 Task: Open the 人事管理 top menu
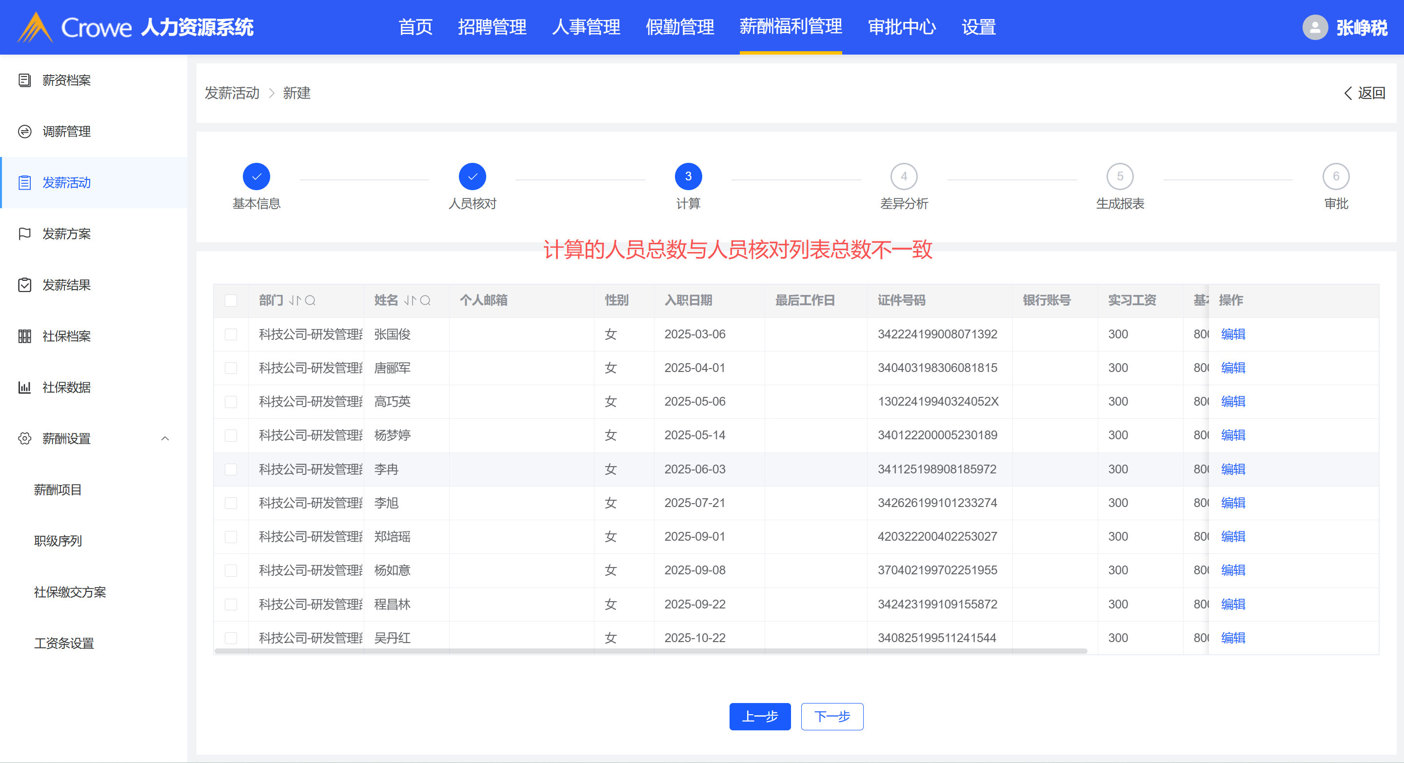coord(586,27)
